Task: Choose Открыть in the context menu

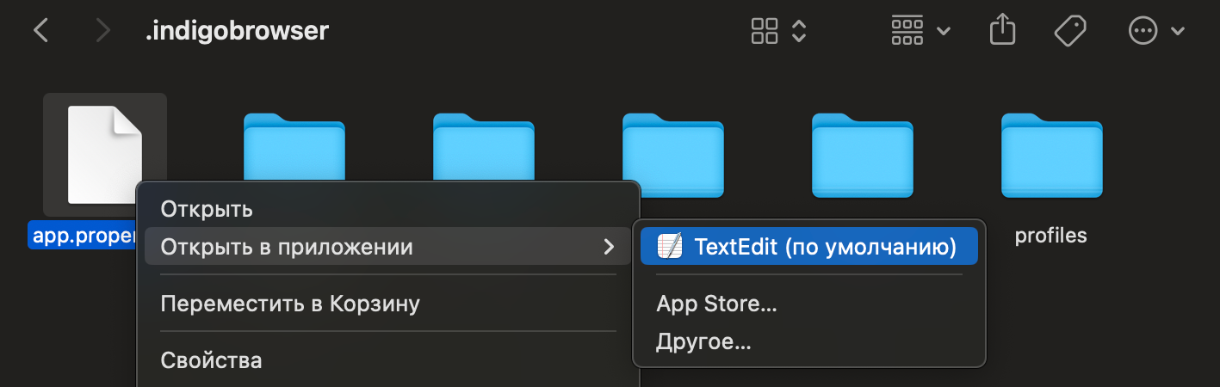Action: click(x=207, y=209)
